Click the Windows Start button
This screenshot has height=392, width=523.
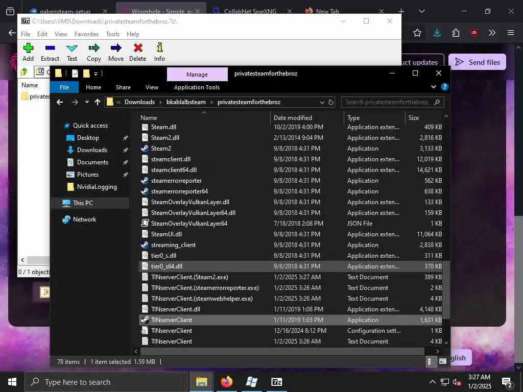(x=12, y=382)
